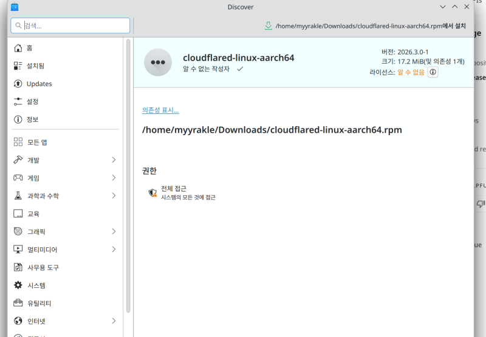Screen dimensions: 486x337
Task: Close the Discover window
Action: (x=467, y=7)
